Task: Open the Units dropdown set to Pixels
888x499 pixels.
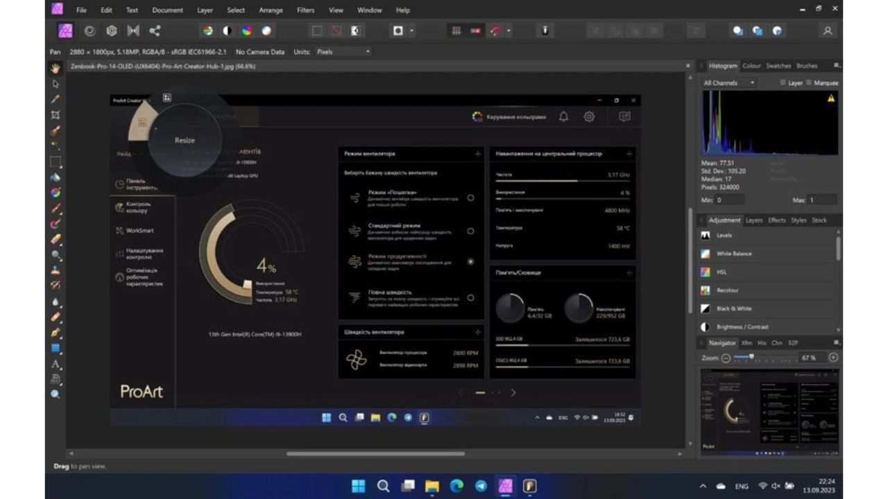Action: [343, 52]
